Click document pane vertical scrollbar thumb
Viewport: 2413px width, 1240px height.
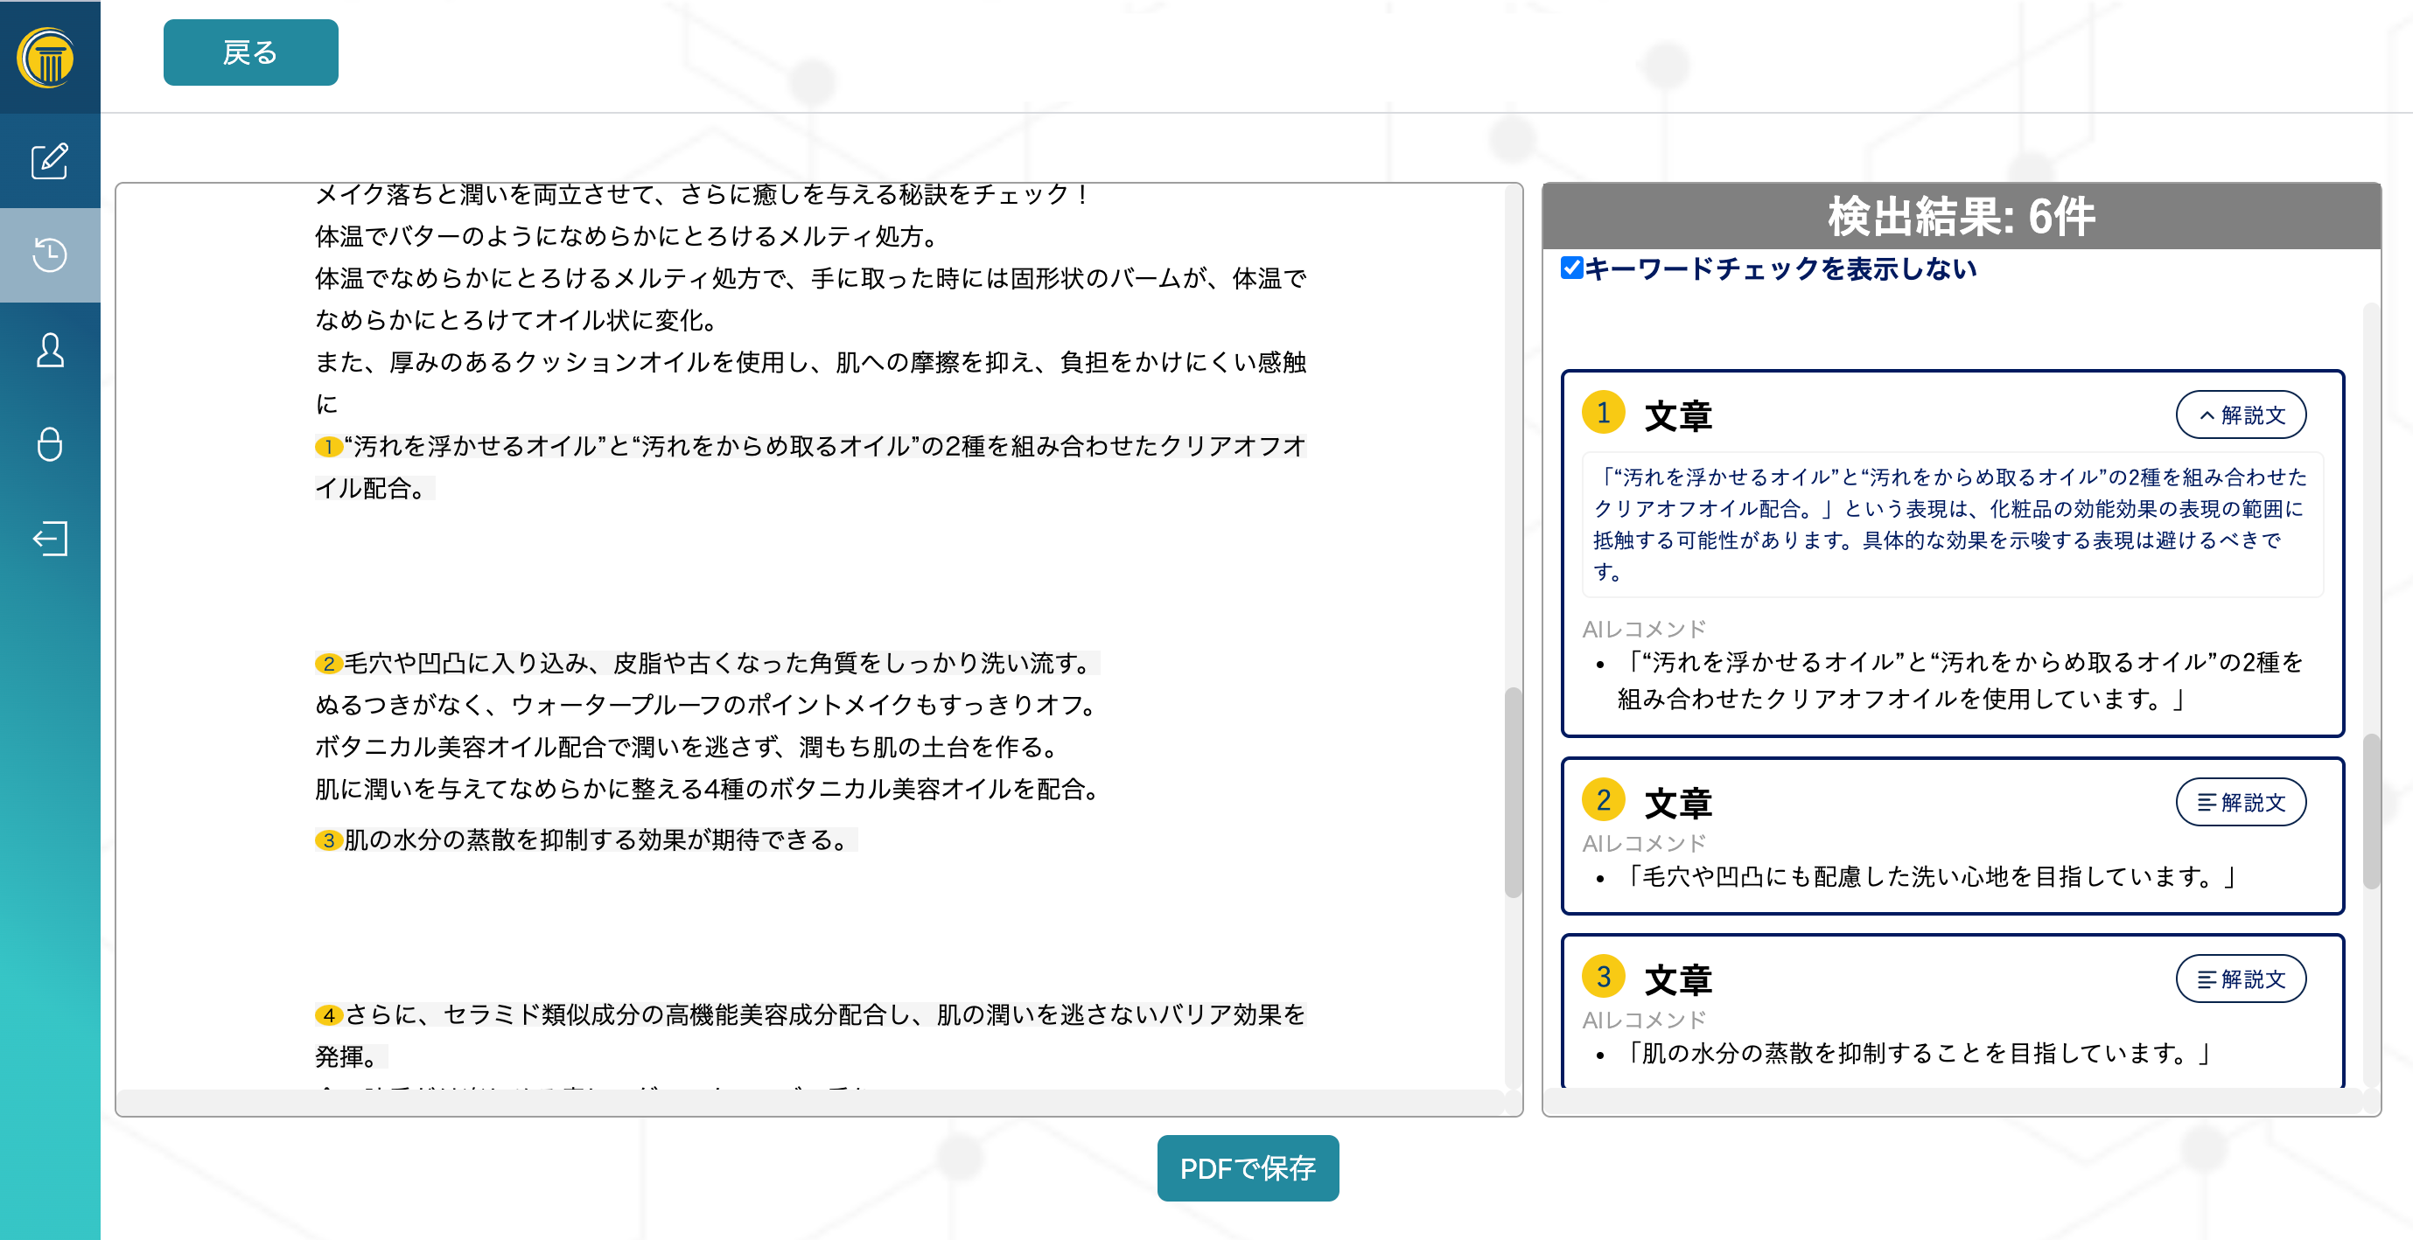pos(1512,791)
